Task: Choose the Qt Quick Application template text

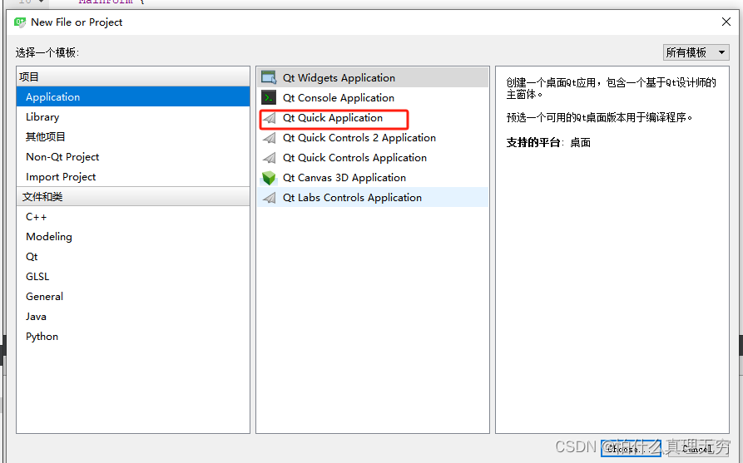Action: tap(333, 118)
